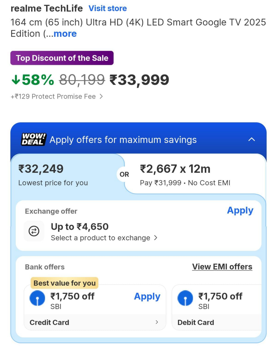This screenshot has width=277, height=349.
Task: Collapse the offers panel with chevron
Action: pos(251,140)
